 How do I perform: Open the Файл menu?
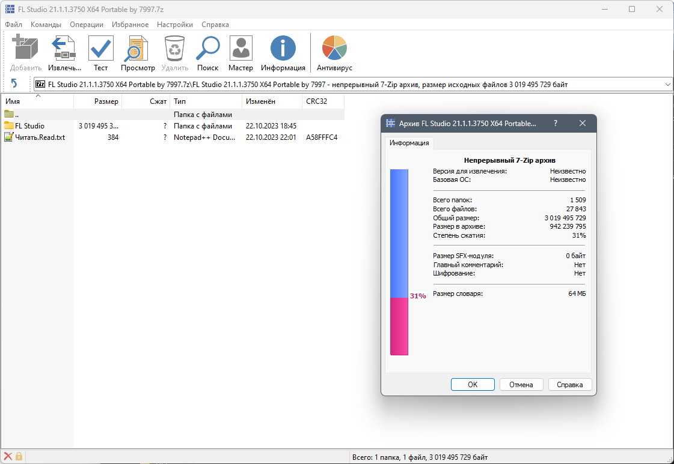point(14,25)
